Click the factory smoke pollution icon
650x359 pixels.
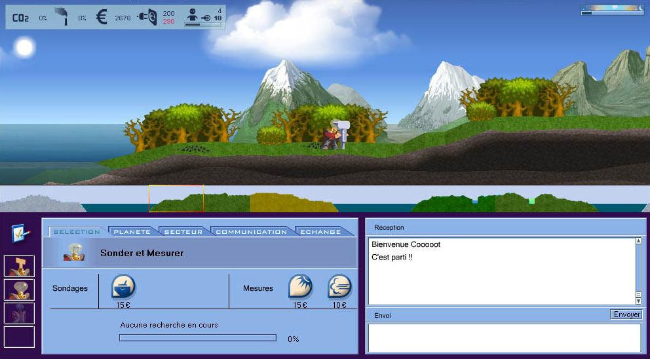point(63,17)
